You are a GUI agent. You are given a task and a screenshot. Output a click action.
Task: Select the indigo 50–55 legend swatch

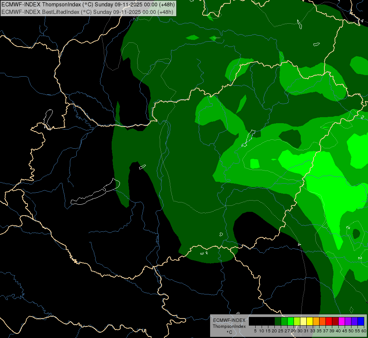(x=354, y=321)
